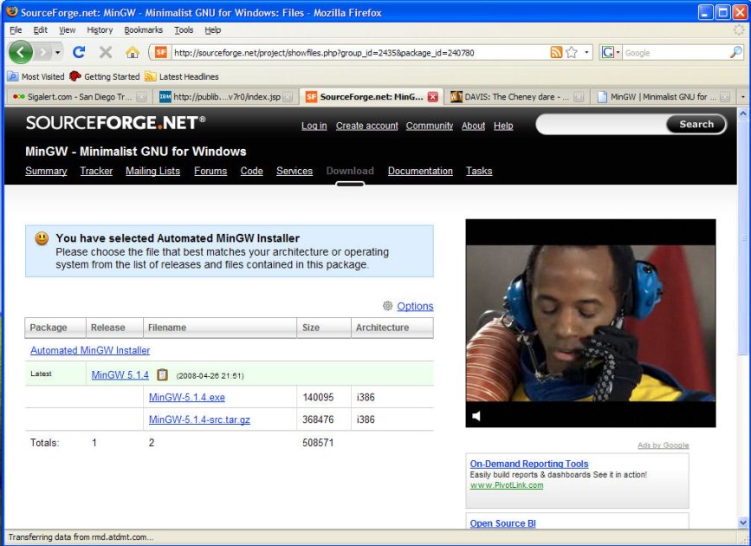Open the Documentation project tab
Image resolution: width=751 pixels, height=546 pixels.
click(x=420, y=171)
